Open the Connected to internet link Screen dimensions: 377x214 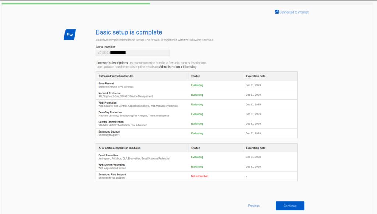point(294,12)
